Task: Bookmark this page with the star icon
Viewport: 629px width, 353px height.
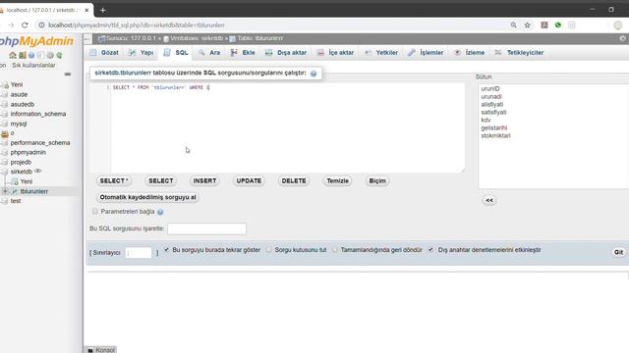Action: (527, 25)
